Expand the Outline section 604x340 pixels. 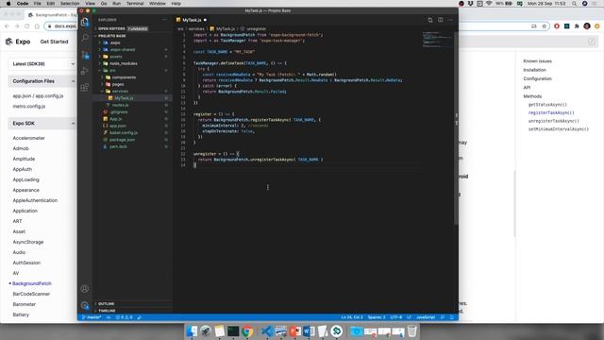coord(106,304)
